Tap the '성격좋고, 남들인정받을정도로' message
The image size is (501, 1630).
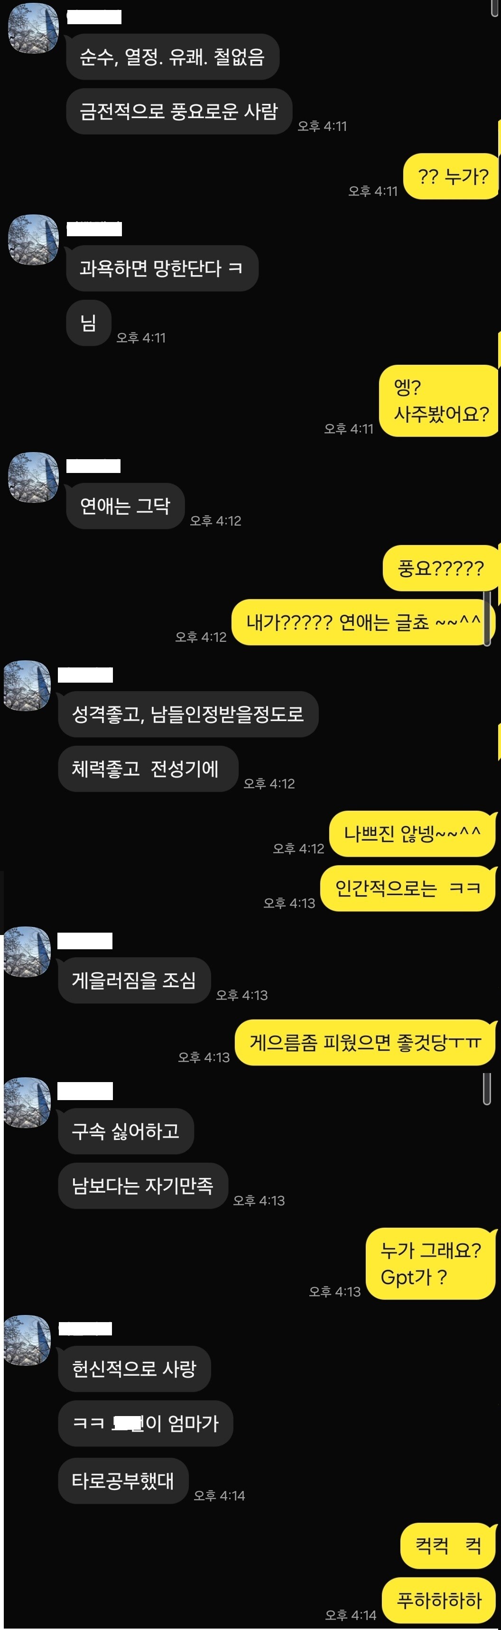click(188, 714)
